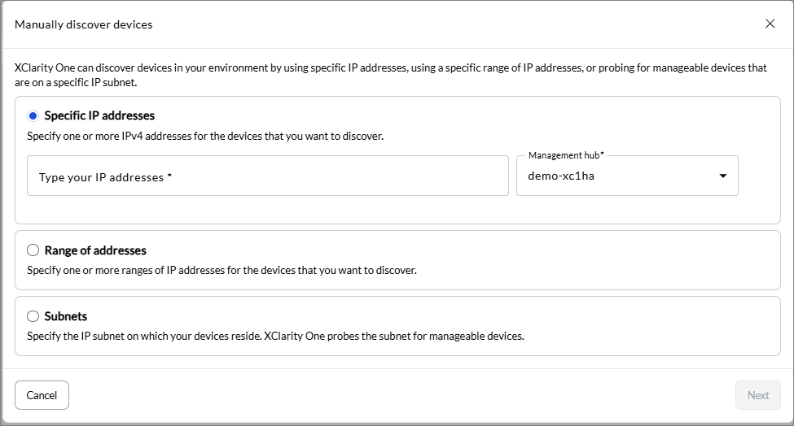Screen dimensions: 794x426
Task: Click the Type your IP addresses field
Action: coord(267,176)
